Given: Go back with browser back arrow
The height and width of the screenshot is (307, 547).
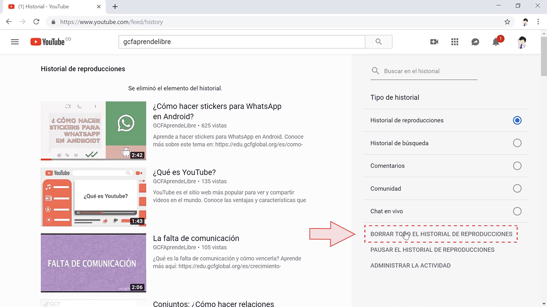Looking at the screenshot, I should click(x=9, y=22).
